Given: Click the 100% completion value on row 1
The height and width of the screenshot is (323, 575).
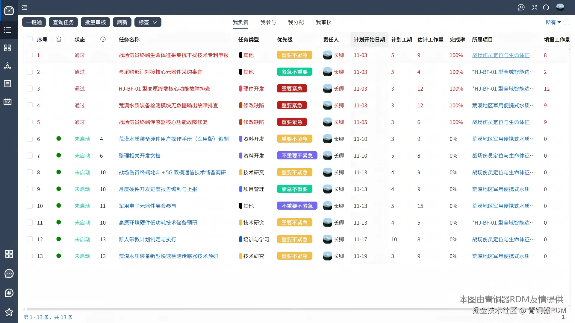Looking at the screenshot, I should click(x=456, y=55).
